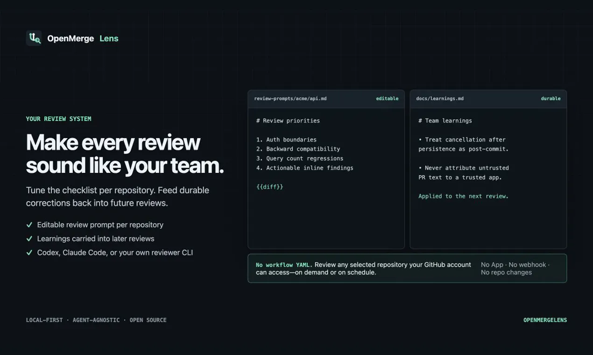Image resolution: width=593 pixels, height=355 pixels.
Task: Click the 'Tune the checklist per repository' paragraph
Action: click(x=118, y=197)
